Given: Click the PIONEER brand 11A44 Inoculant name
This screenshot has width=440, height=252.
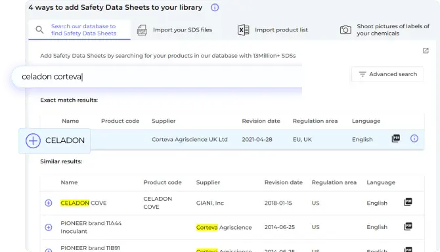Looking at the screenshot, I should [91, 227].
